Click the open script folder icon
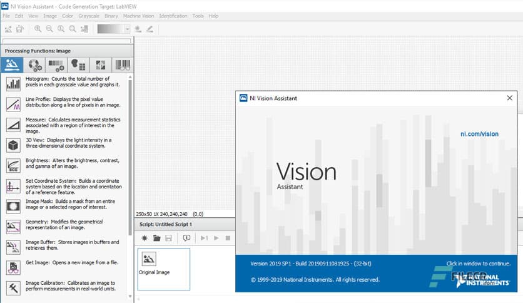This screenshot has width=523, height=303. pyautogui.click(x=156, y=238)
